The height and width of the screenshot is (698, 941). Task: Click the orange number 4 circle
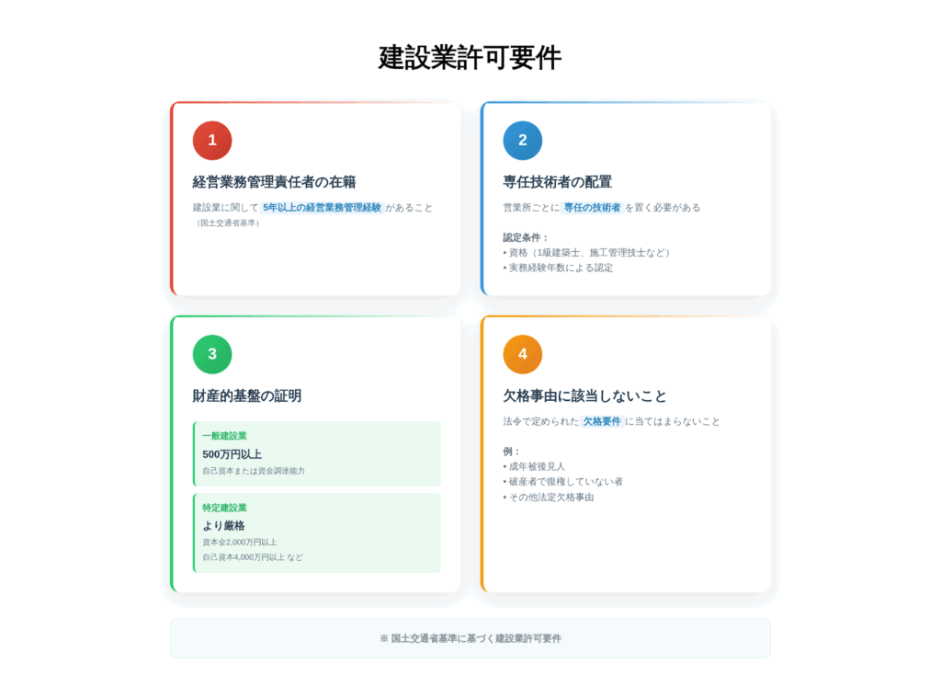pos(522,354)
